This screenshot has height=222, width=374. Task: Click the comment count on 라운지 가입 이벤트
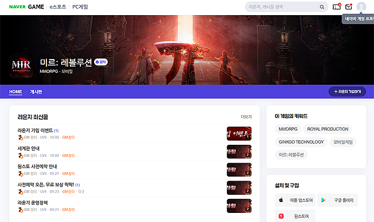[56, 131]
